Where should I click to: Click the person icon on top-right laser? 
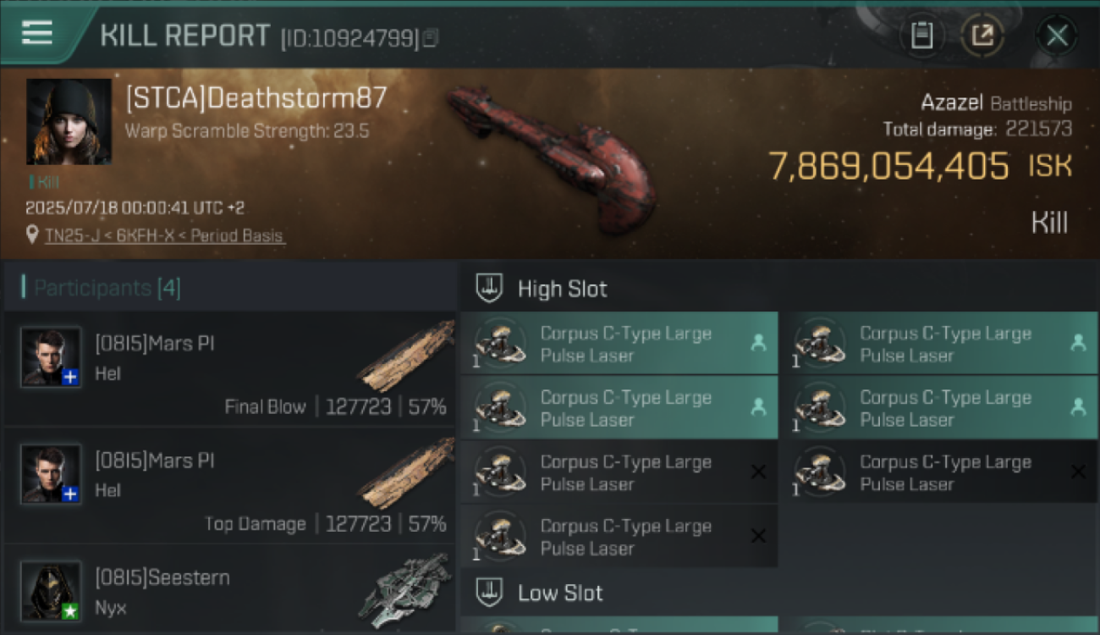pos(1078,343)
